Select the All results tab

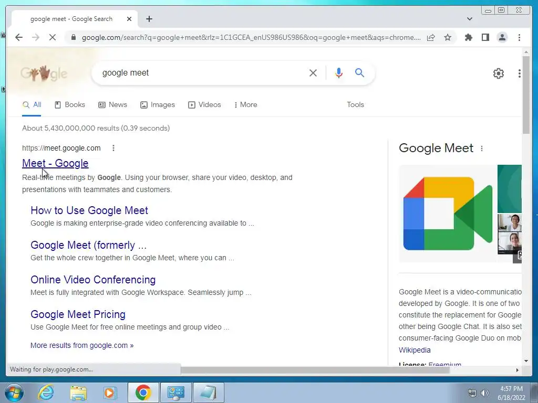(32, 105)
